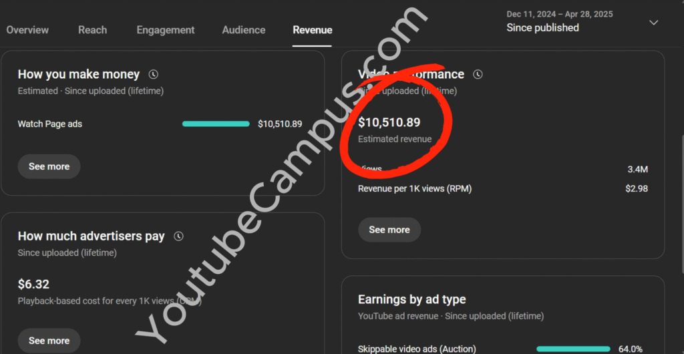Screen dimensions: 684x354
Task: Select the Audience tab
Action: tap(243, 30)
